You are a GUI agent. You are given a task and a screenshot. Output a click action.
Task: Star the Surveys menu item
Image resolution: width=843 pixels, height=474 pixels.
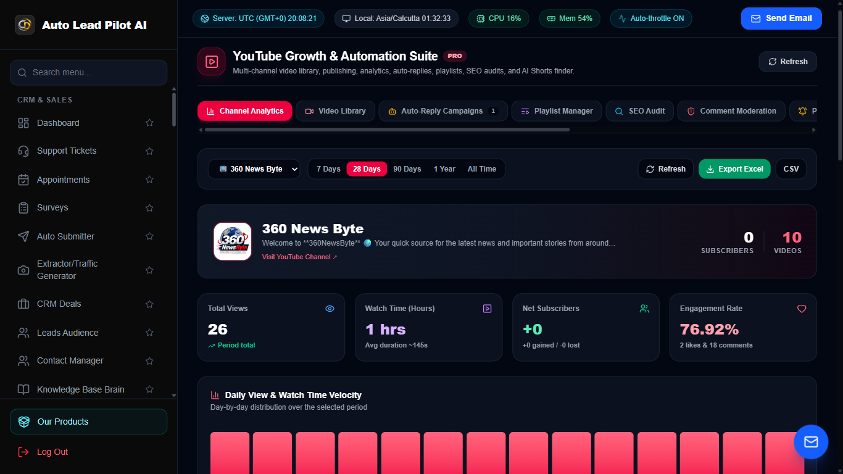coord(149,207)
